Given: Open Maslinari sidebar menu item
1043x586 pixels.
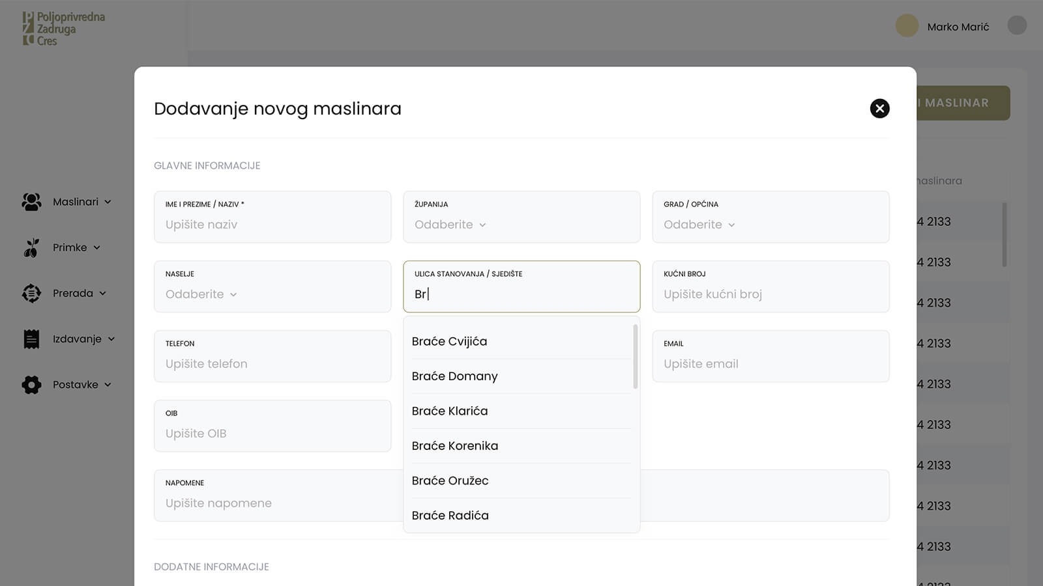Looking at the screenshot, I should (x=66, y=202).
